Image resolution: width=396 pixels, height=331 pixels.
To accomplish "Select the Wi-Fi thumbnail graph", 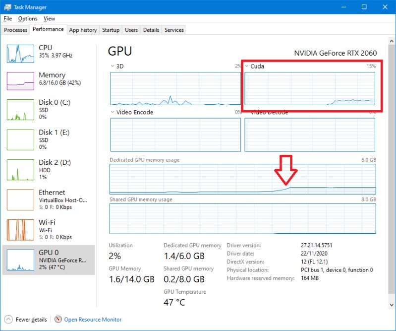I will tap(20, 230).
